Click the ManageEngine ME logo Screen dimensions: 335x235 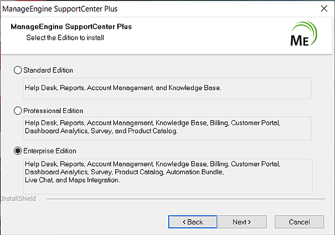[304, 34]
